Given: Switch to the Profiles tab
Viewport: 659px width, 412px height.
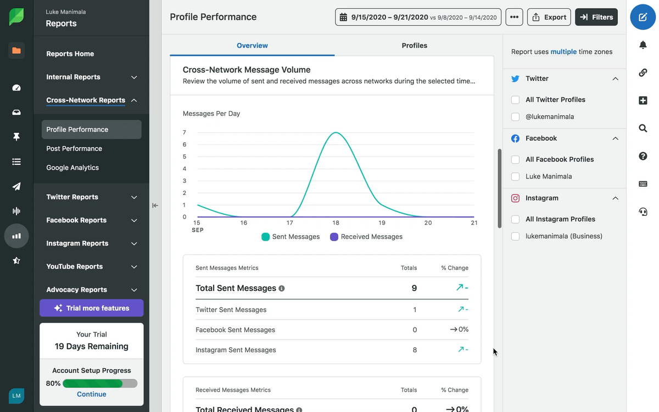Looking at the screenshot, I should (x=414, y=46).
